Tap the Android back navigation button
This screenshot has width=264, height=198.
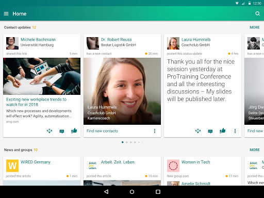pos(106,192)
